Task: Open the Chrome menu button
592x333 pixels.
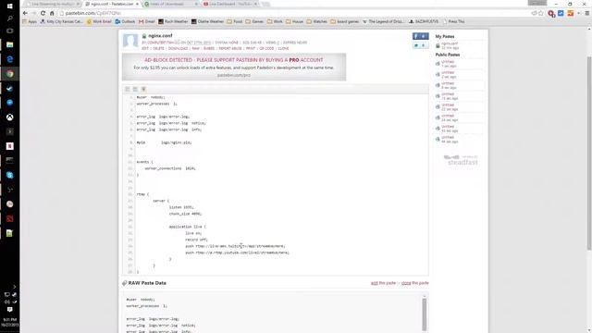Action: pos(587,13)
